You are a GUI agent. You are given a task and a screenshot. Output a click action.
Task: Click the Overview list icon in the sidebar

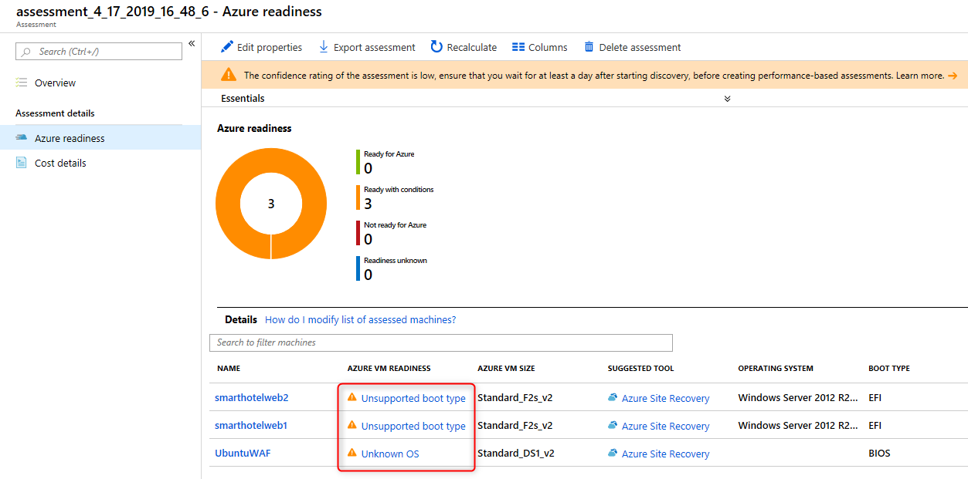click(x=22, y=83)
